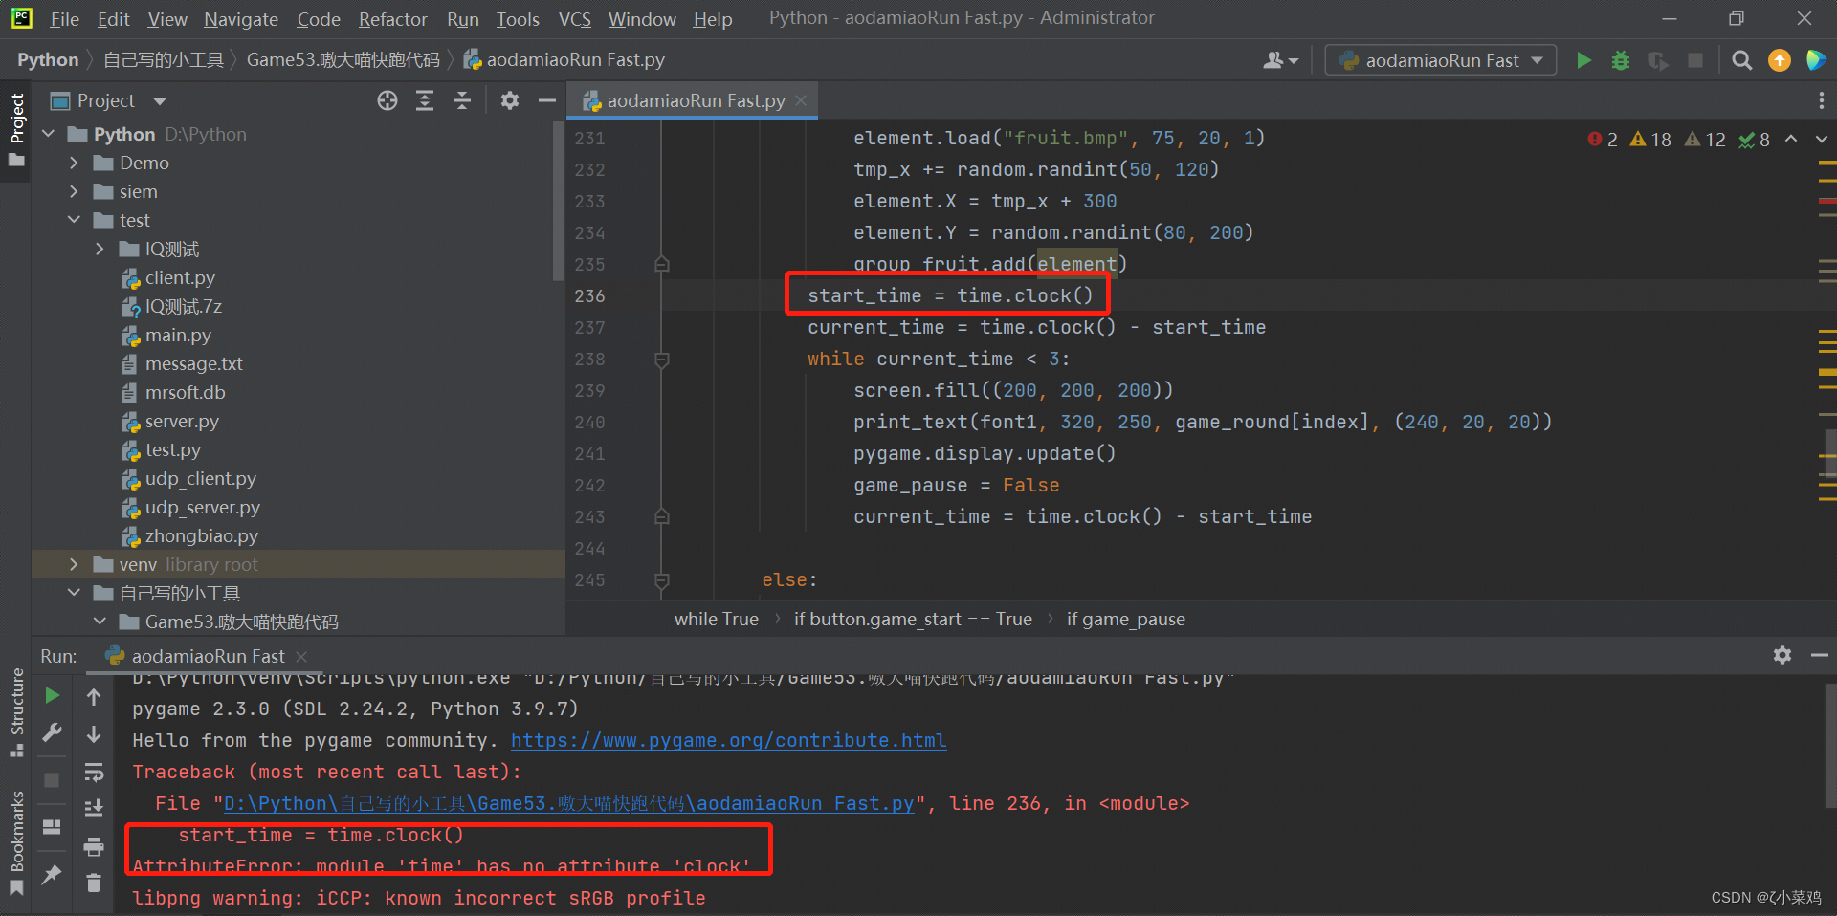Screen dimensions: 1837x916
Task: Open Search Everywhere with the magnifier icon
Action: point(1741,59)
